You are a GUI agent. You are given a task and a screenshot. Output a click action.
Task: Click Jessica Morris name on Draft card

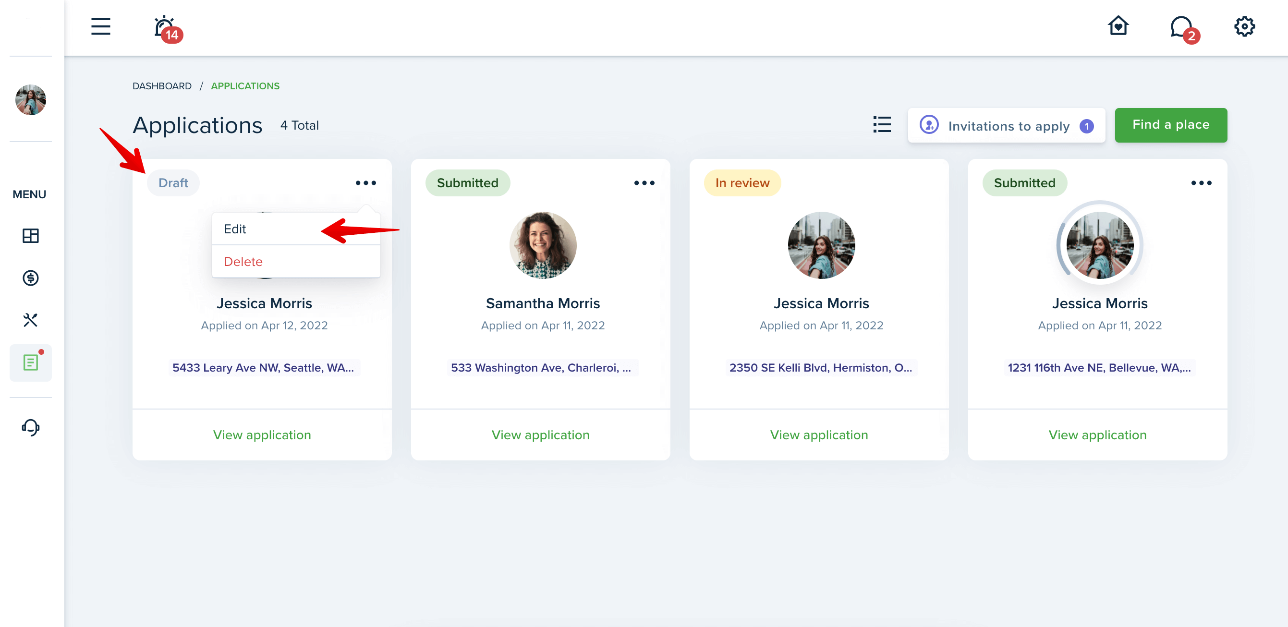(x=265, y=303)
